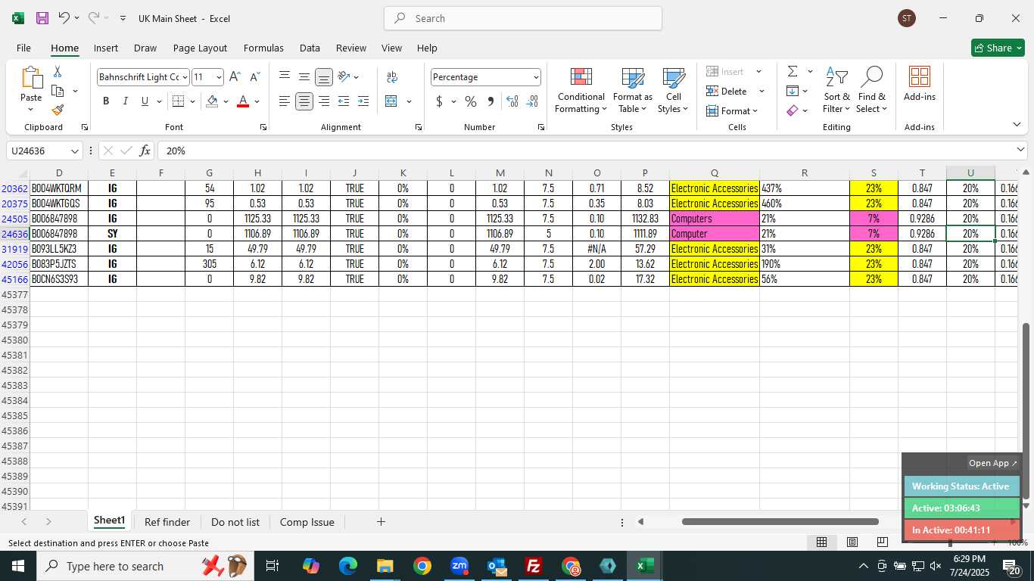Viewport: 1034px width, 581px height.
Task: Apply borders with the border icon
Action: [x=179, y=101]
